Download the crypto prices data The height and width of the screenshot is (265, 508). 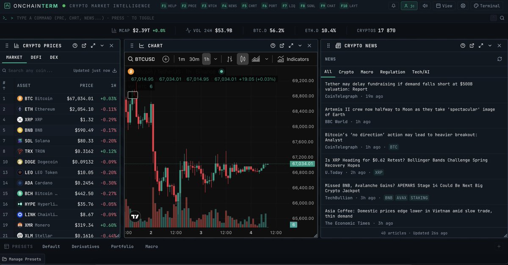coord(114,71)
